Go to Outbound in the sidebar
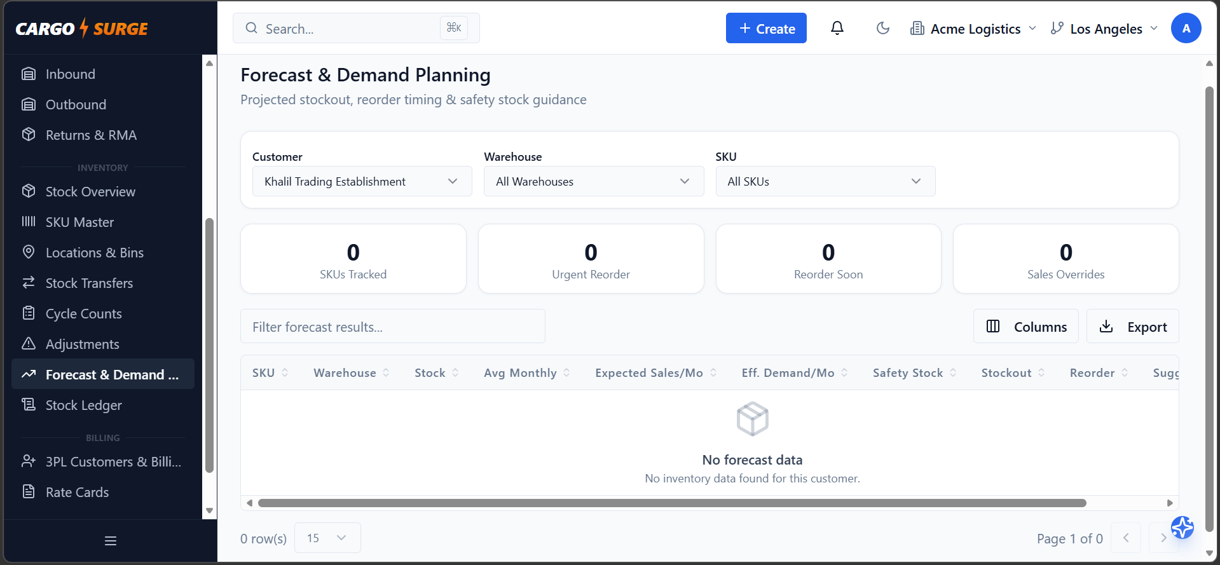The height and width of the screenshot is (565, 1220). coord(103,104)
